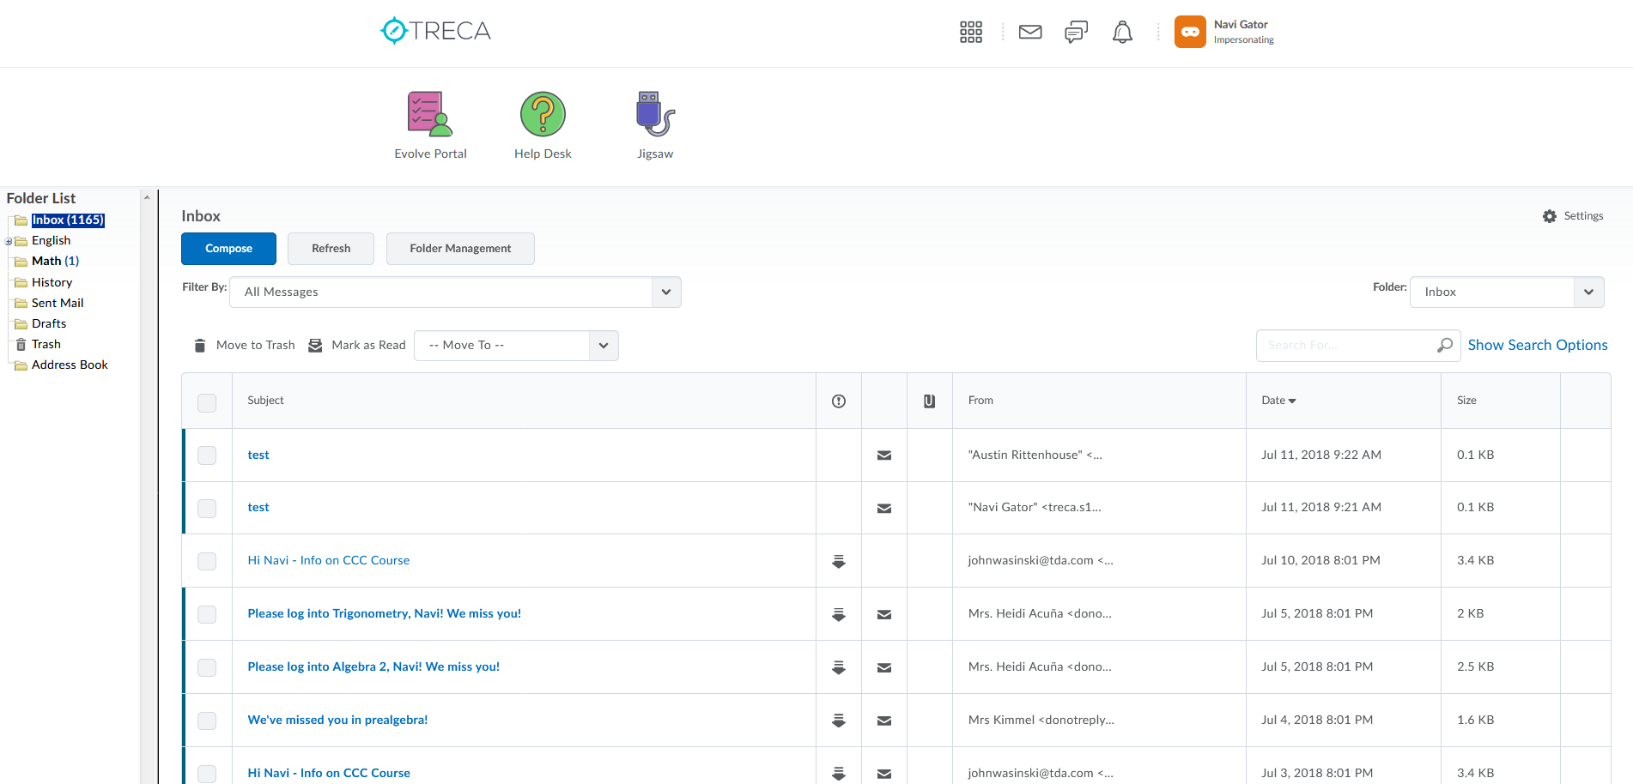Click the Move to Trash icon
This screenshot has height=784, width=1633.
click(x=199, y=345)
